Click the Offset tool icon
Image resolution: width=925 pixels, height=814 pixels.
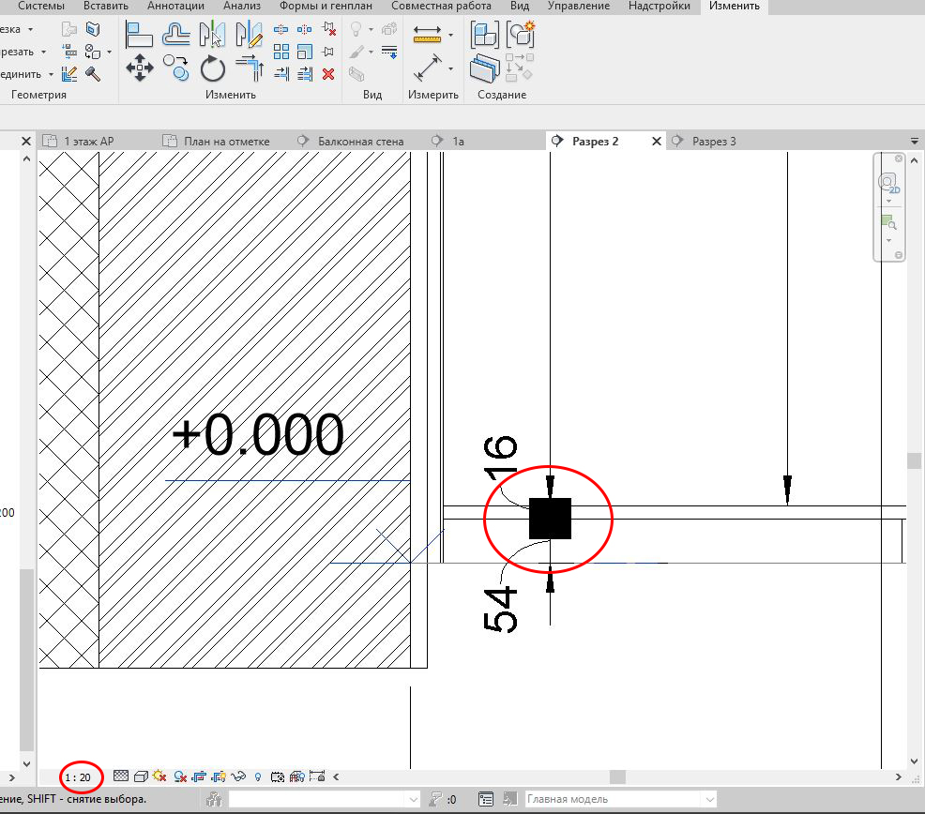(176, 38)
